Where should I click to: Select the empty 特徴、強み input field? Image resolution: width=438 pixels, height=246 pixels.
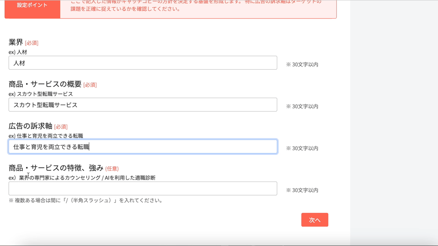coord(142,189)
